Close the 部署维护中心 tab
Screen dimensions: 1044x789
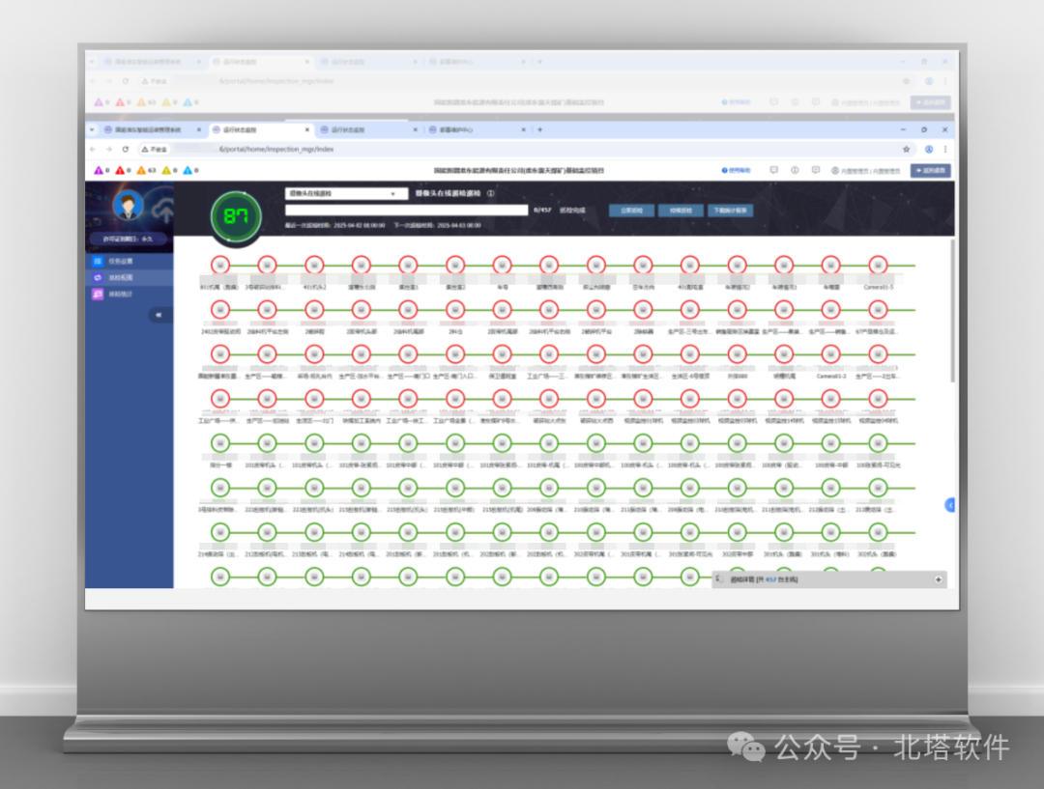523,129
